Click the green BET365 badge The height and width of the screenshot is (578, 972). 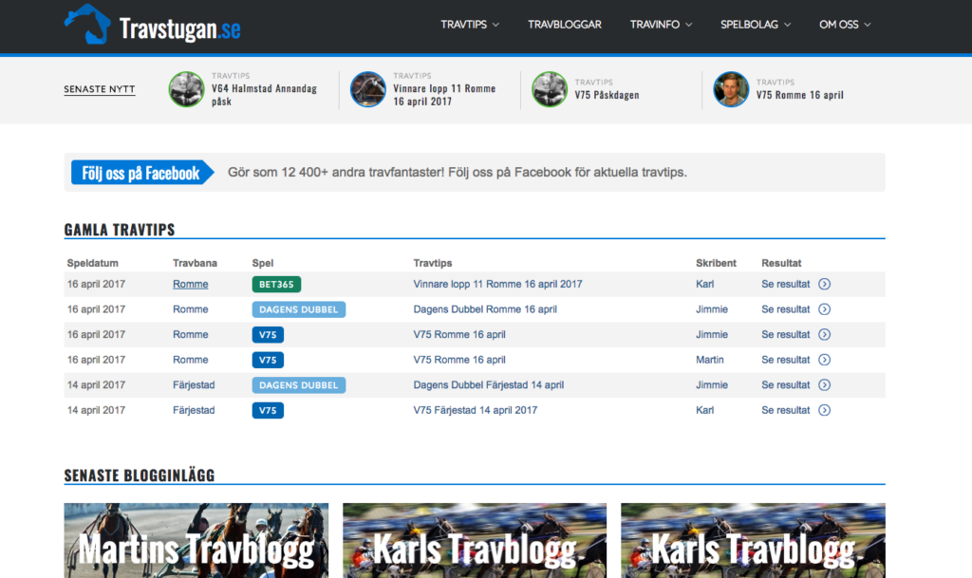[x=276, y=284]
